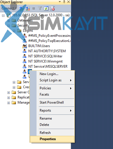The image size is (113, 149).
Task: Open the Reports submenu
Action: pos(52,110)
